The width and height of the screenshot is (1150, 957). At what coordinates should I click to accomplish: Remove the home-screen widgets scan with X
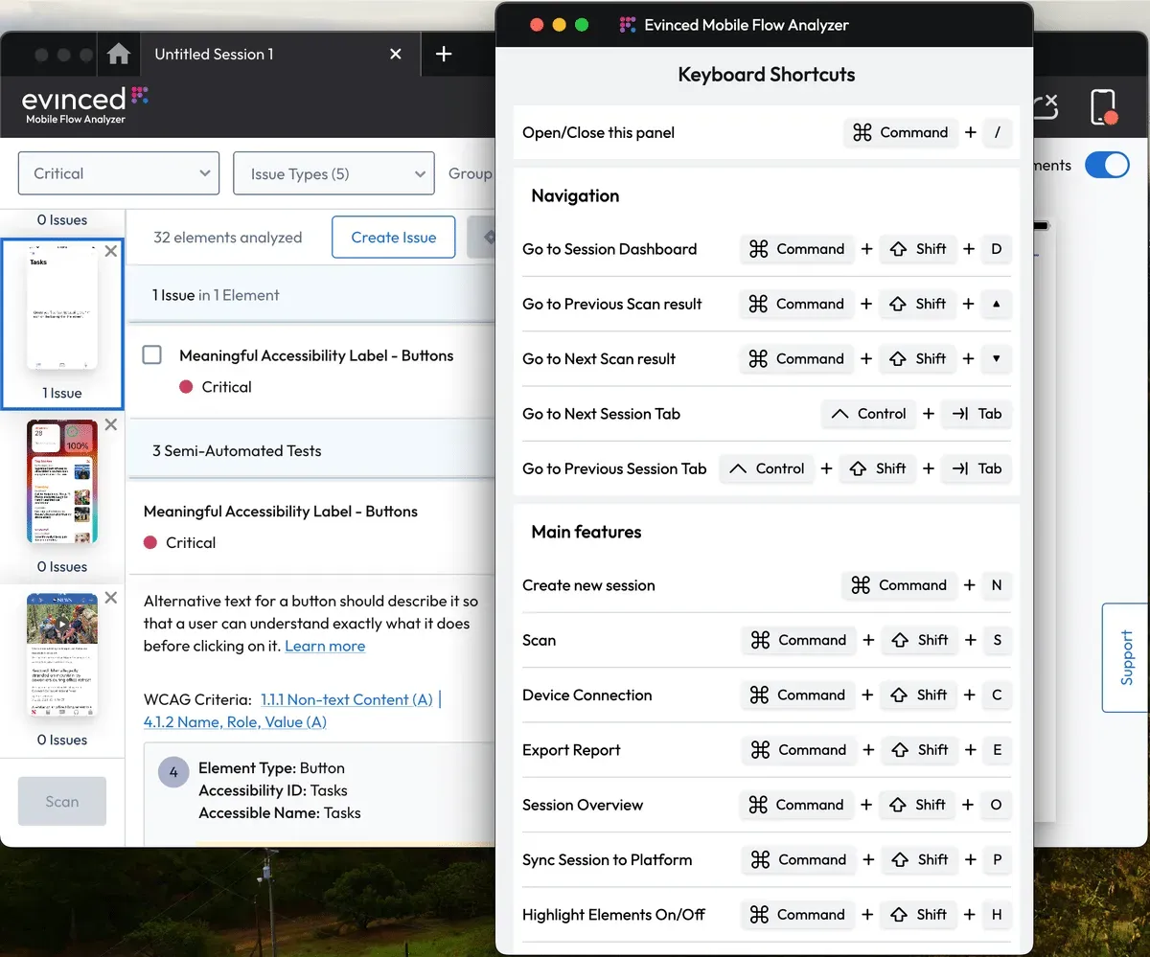111,424
